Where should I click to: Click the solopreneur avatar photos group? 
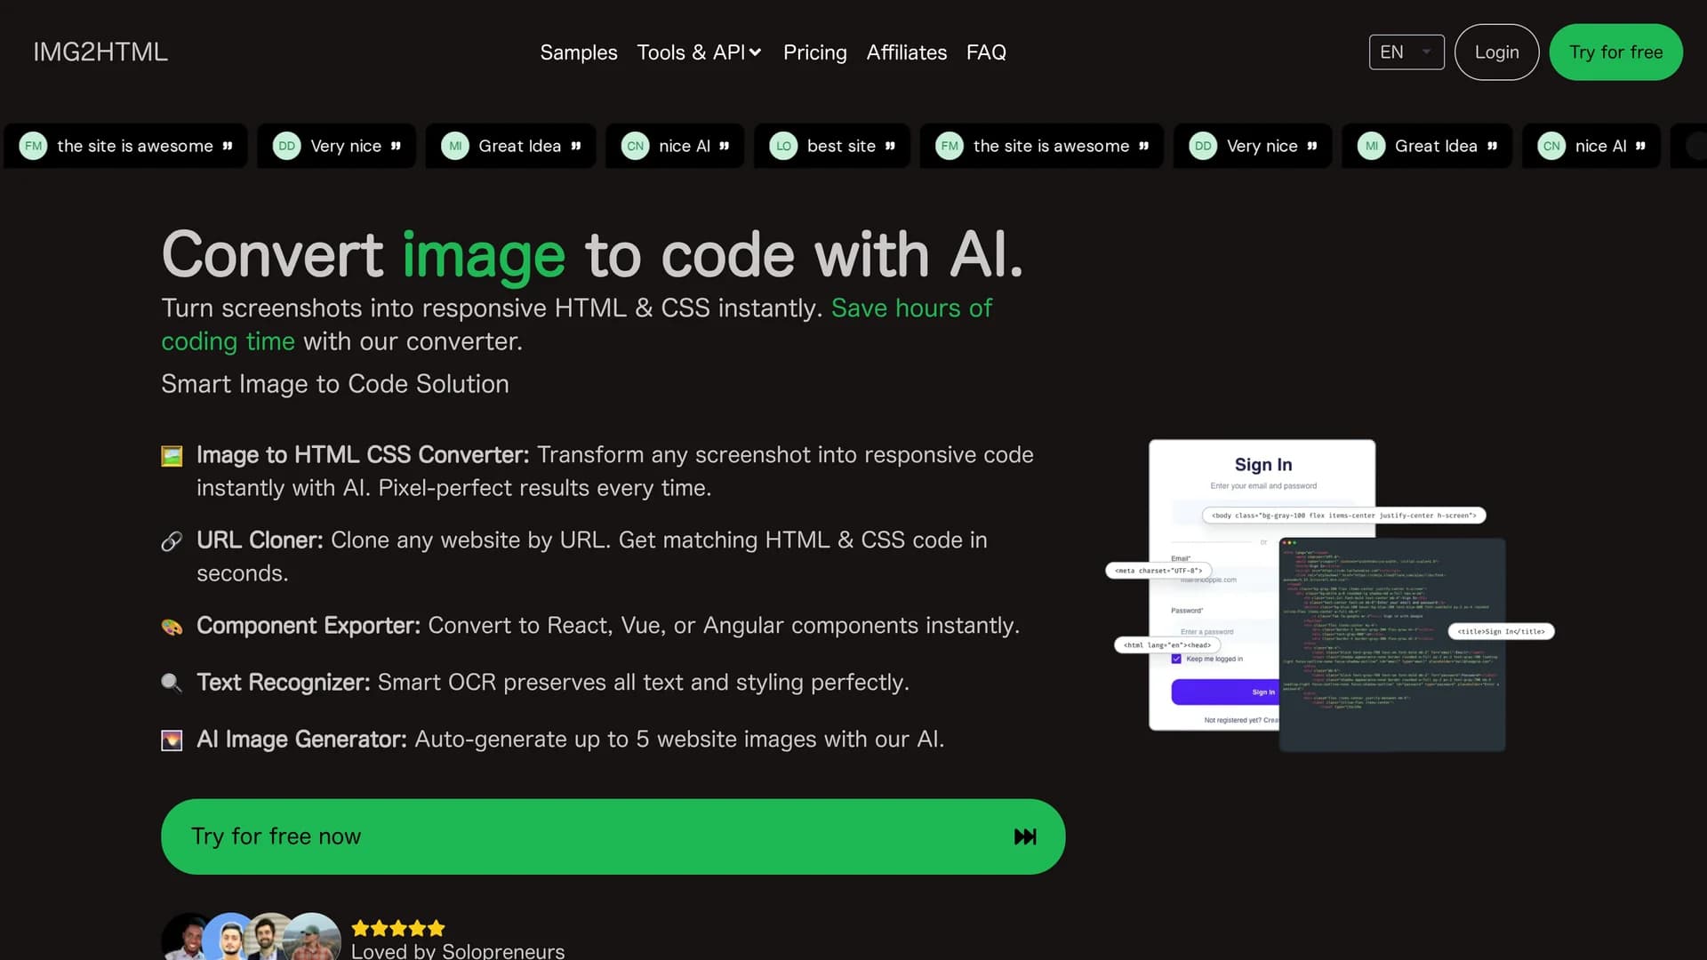[x=251, y=936]
